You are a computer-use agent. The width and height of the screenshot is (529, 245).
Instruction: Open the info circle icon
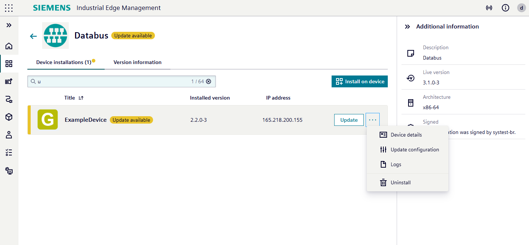[505, 8]
